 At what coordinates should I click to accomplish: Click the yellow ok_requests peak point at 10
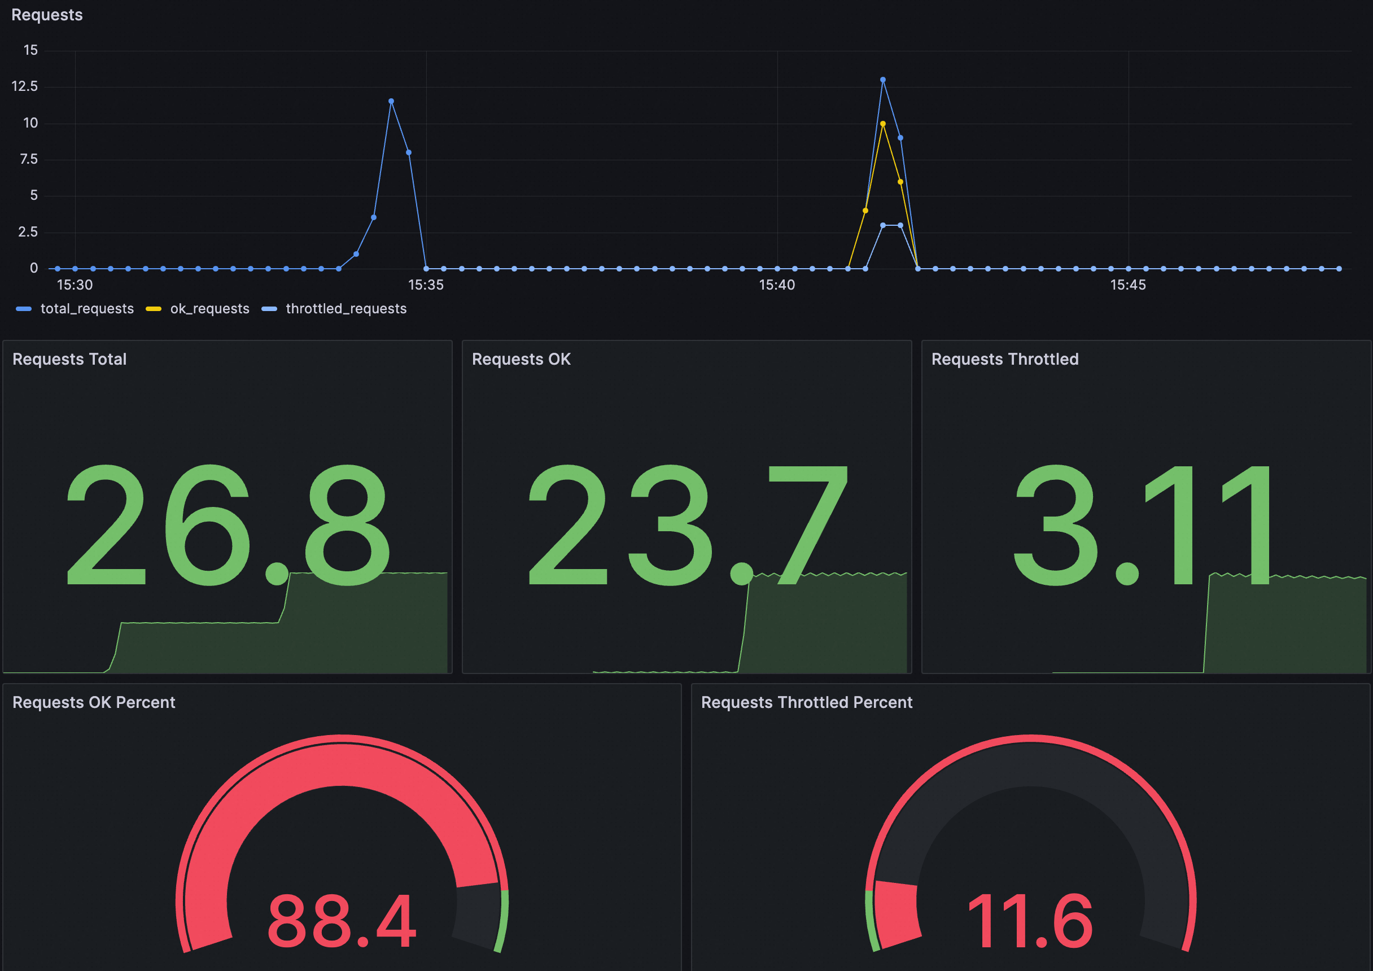click(882, 124)
